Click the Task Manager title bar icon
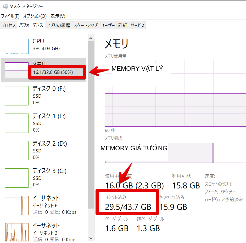246x243 pixels. click(x=5, y=6)
